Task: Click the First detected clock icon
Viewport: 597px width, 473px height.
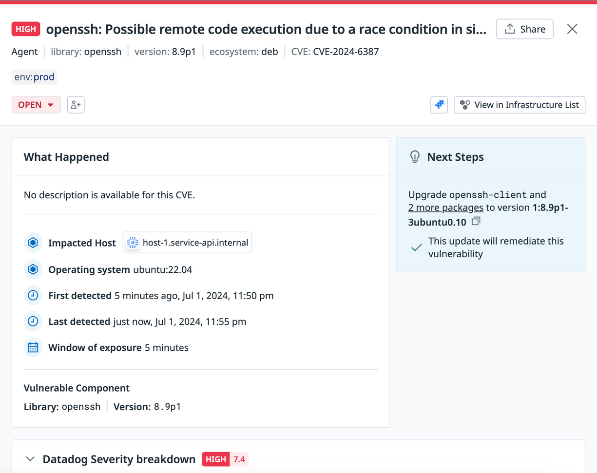Action: [x=33, y=296]
